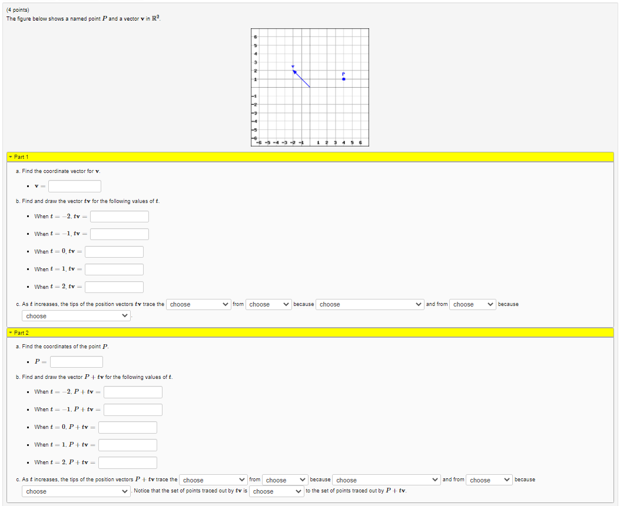Viewport: 640px width, 506px height.
Task: Collapse the Part 1 section header
Action: 310,157
